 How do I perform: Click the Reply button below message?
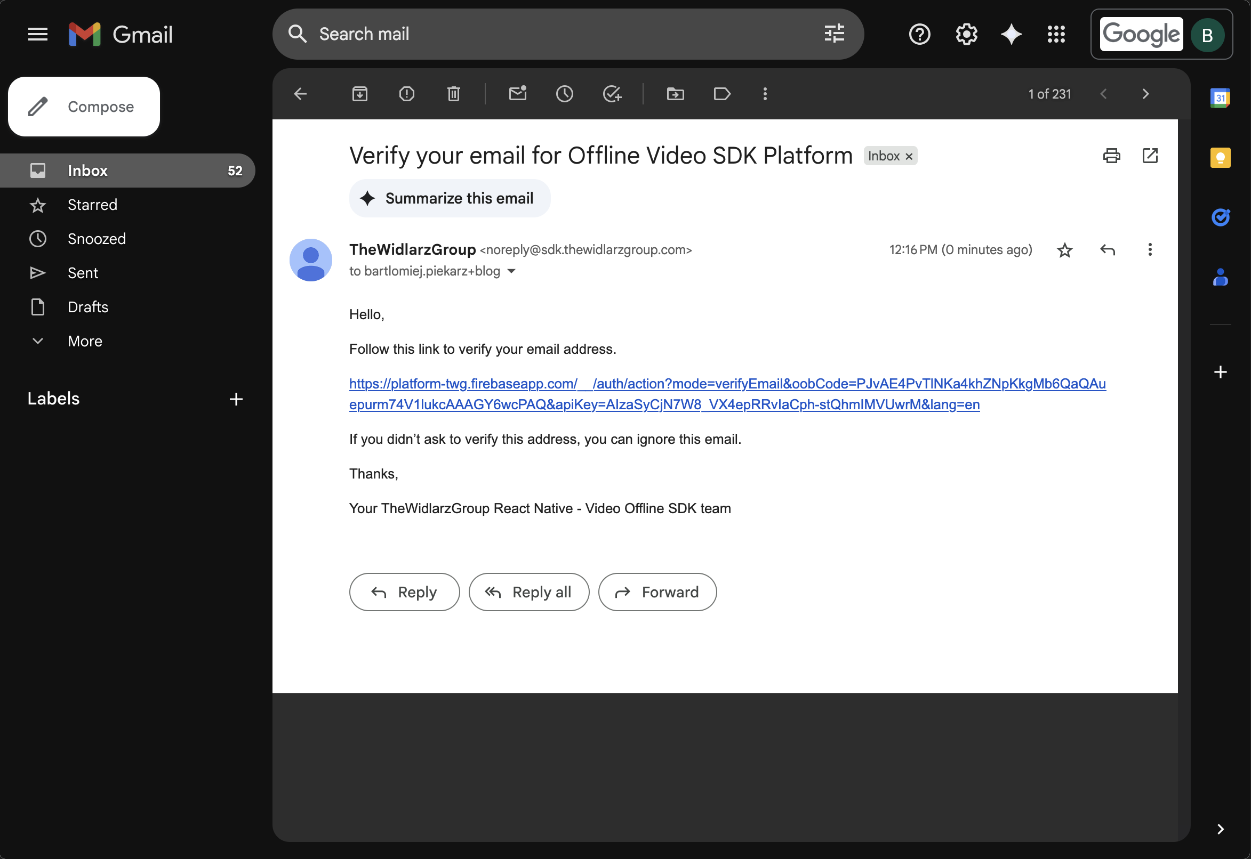(404, 592)
